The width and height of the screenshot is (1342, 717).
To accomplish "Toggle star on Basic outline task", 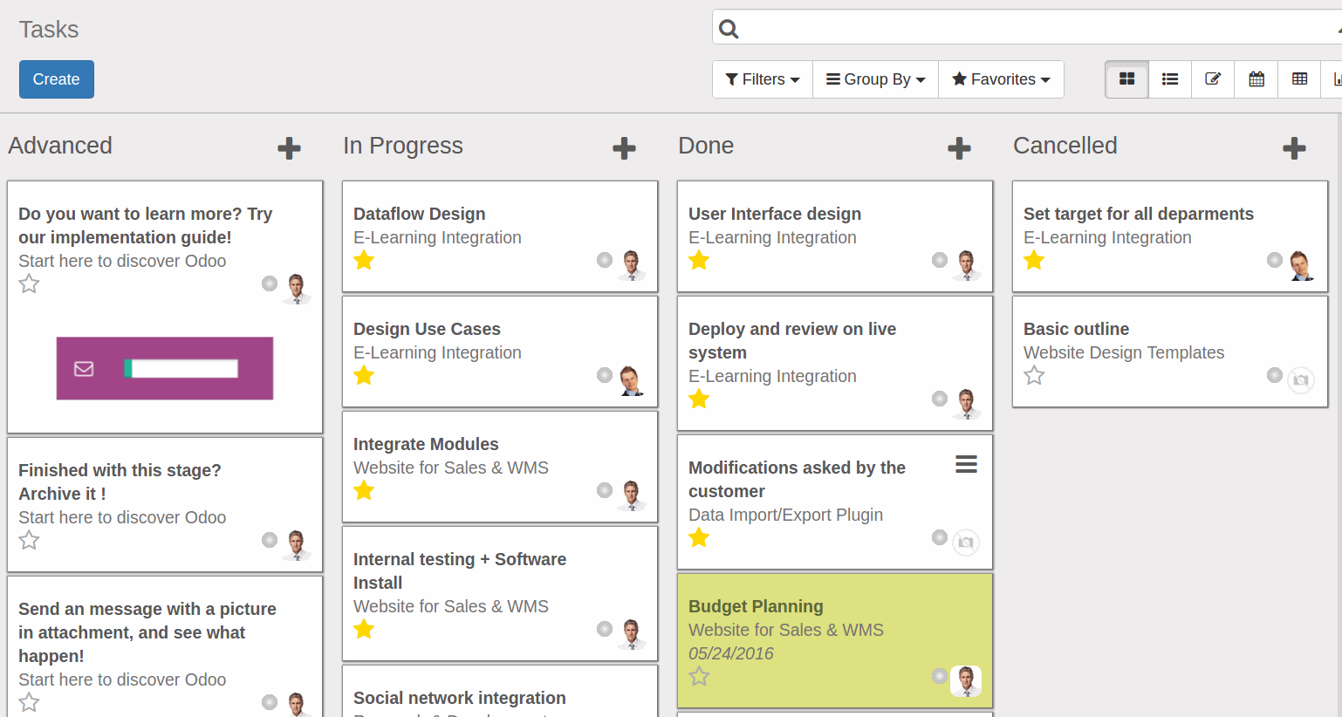I will [x=1034, y=376].
